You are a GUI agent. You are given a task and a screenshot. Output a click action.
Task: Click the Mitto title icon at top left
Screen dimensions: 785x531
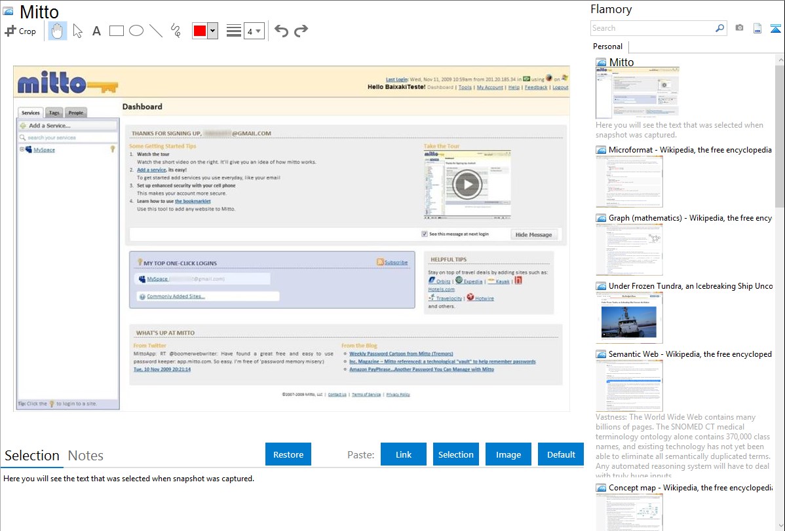tap(9, 11)
